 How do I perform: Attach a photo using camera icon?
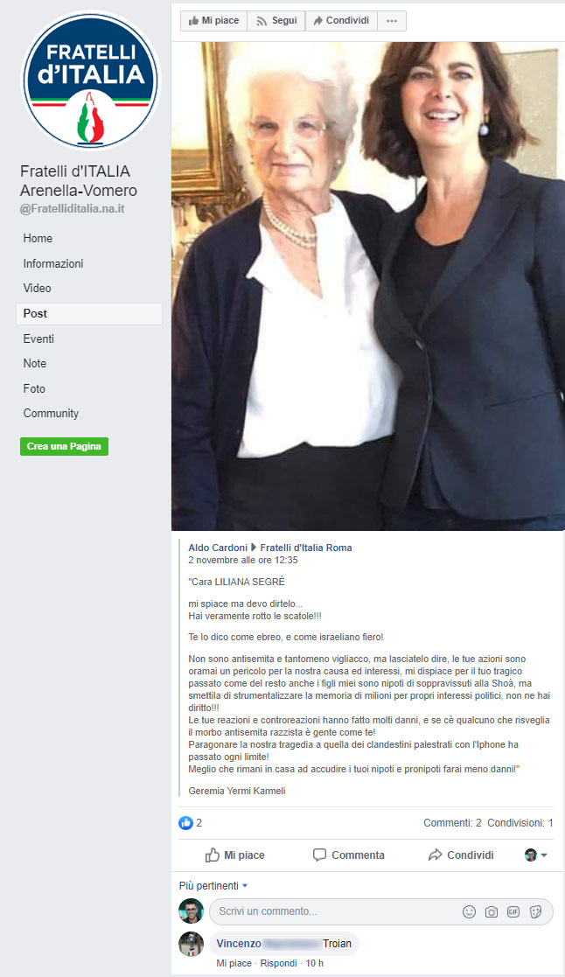pos(492,911)
